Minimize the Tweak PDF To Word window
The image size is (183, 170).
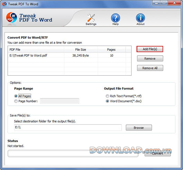pos(156,3)
